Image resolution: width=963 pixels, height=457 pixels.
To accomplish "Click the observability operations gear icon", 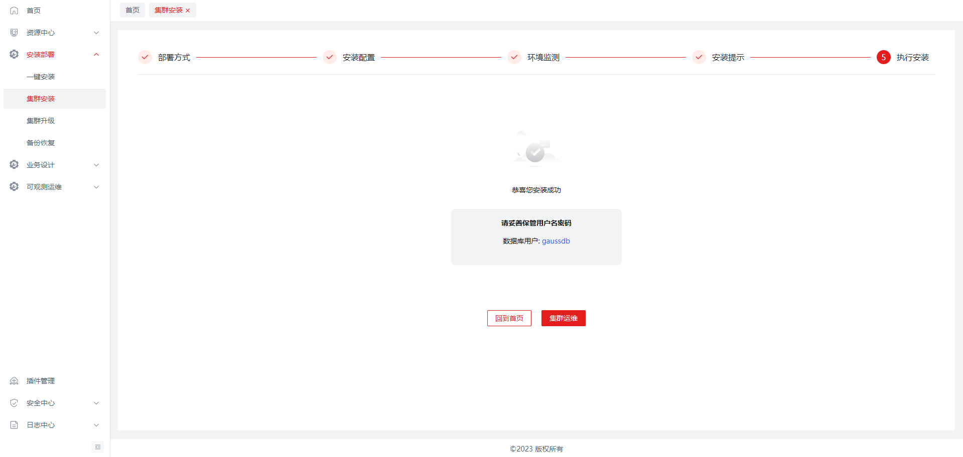I will pos(14,186).
